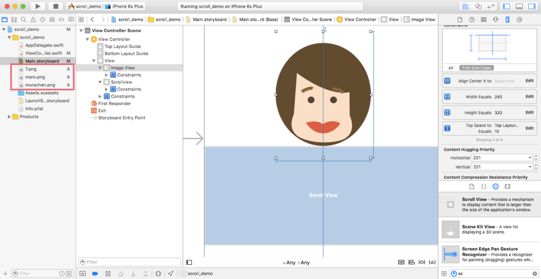Open the Debug navigator
The height and width of the screenshot is (279, 541).
point(52,20)
